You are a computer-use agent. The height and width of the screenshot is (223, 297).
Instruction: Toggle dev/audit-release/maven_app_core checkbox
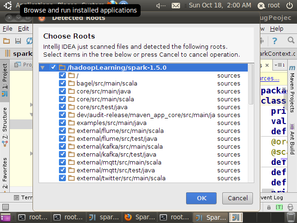62,115
